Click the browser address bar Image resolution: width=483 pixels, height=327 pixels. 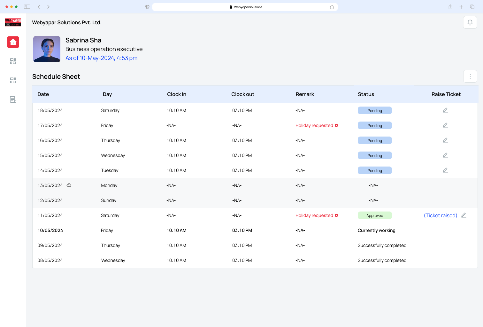coord(245,7)
